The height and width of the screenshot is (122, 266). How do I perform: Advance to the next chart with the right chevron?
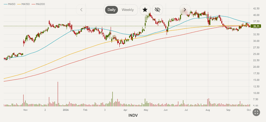pyautogui.click(x=185, y=10)
